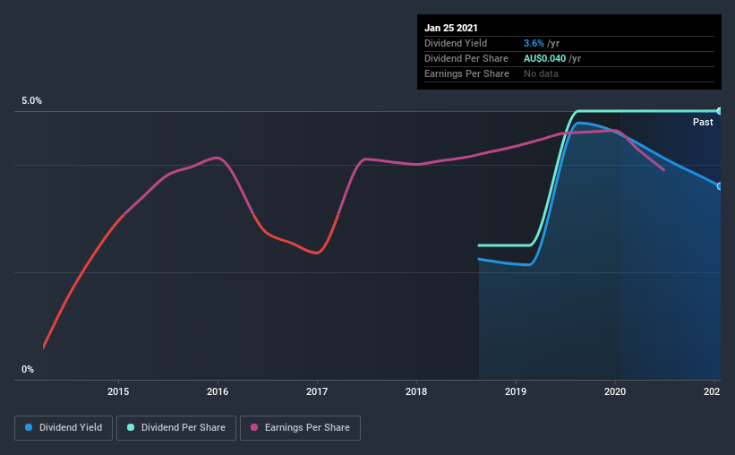Select the 2019 x-axis label
The height and width of the screenshot is (455, 735).
click(516, 391)
